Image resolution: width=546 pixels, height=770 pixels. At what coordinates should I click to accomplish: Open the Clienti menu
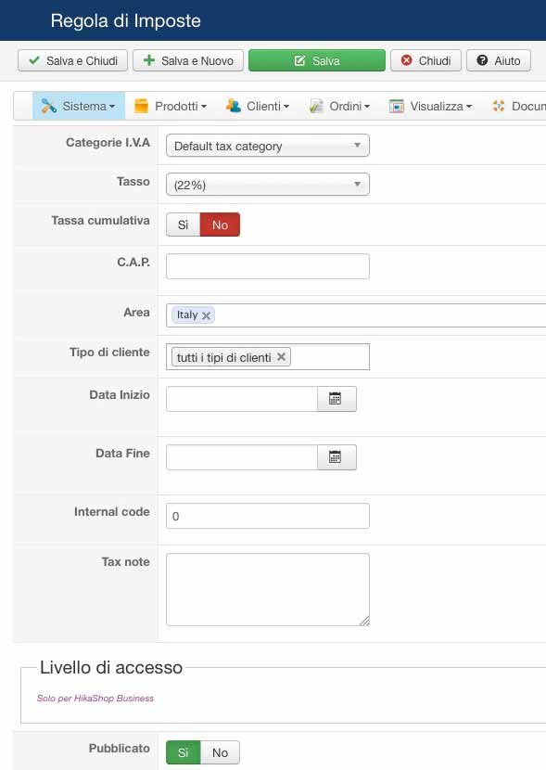click(x=258, y=106)
